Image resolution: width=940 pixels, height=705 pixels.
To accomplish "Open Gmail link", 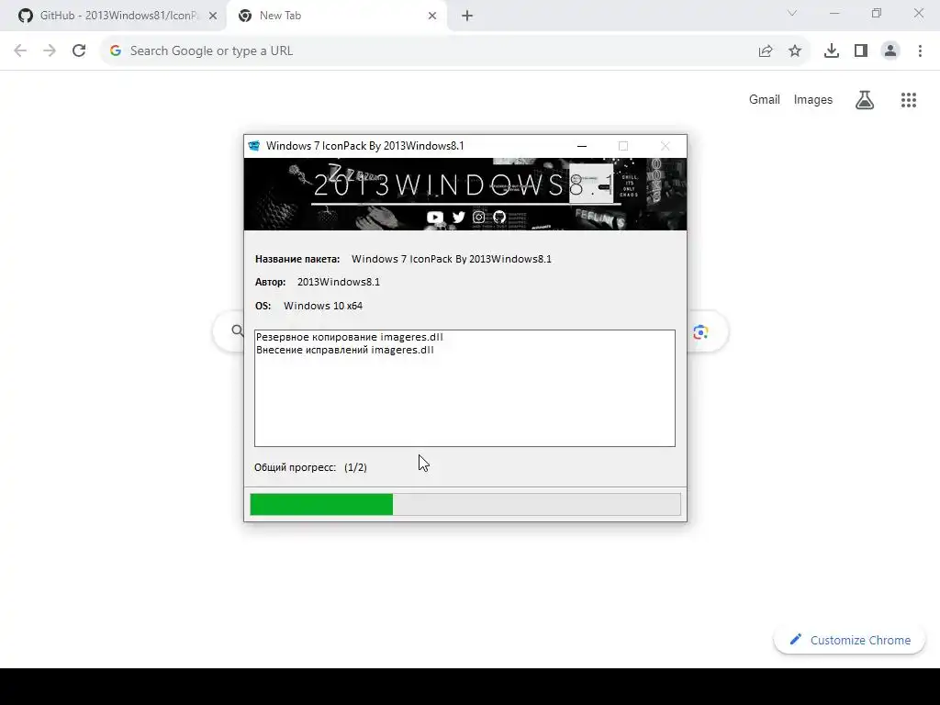I will (x=765, y=99).
